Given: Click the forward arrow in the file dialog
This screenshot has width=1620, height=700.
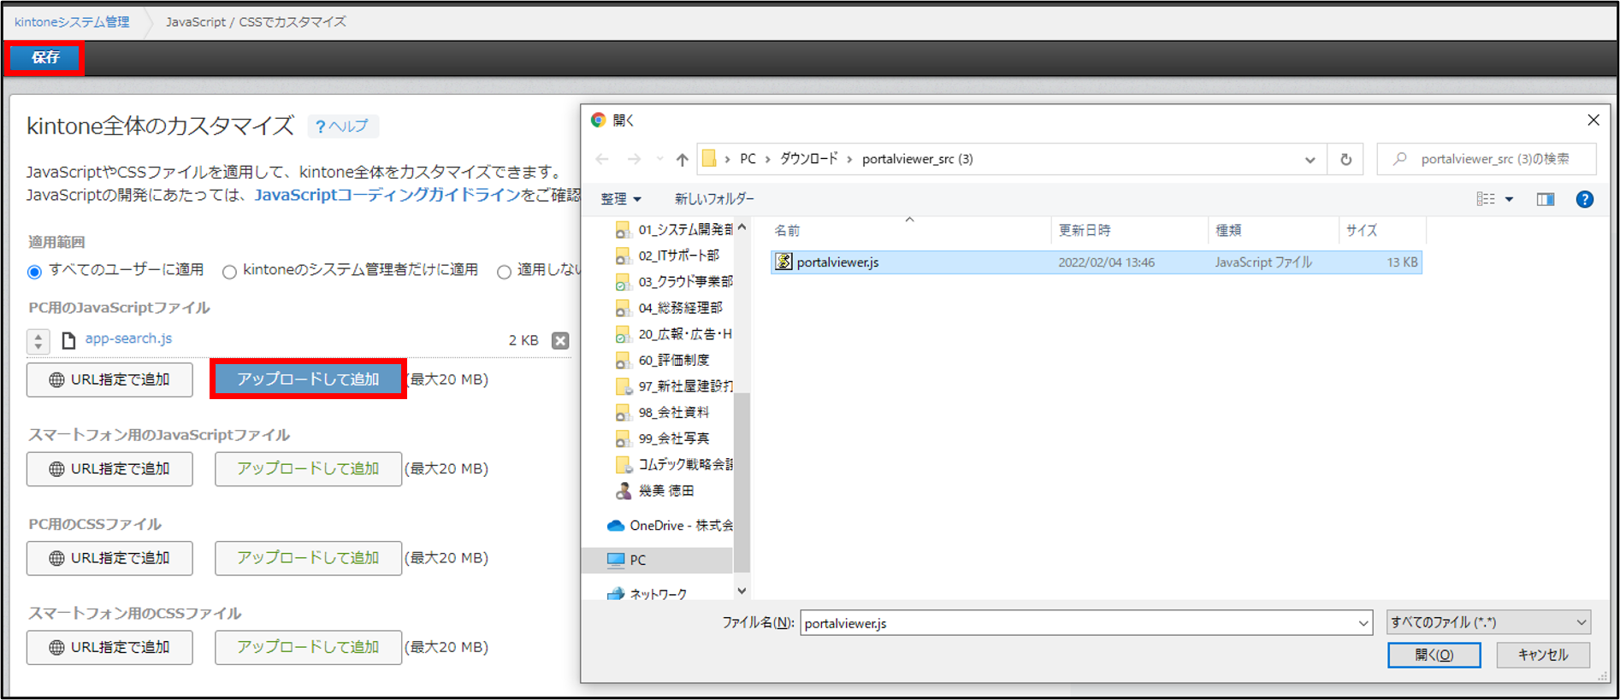Looking at the screenshot, I should click(634, 159).
